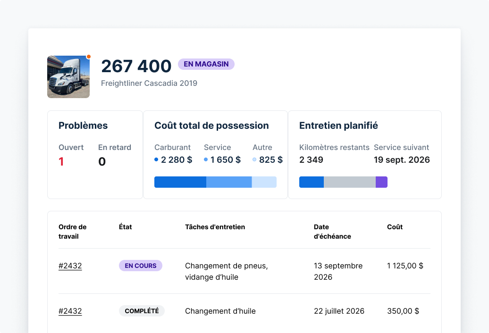The image size is (489, 333).
Task: Click grey segment of maintenance progress bar
Action: click(x=350, y=182)
